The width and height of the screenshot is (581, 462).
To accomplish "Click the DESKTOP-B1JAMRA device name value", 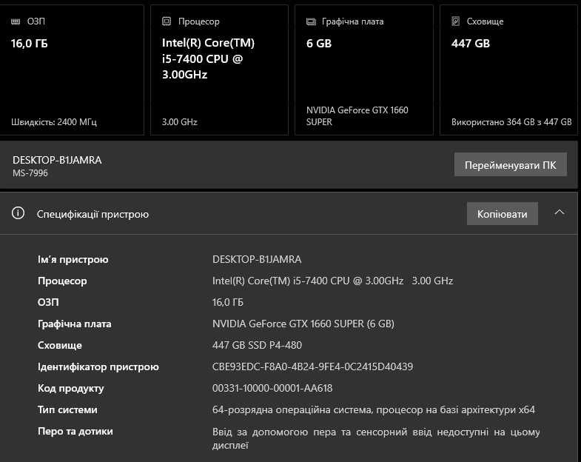I will (257, 259).
